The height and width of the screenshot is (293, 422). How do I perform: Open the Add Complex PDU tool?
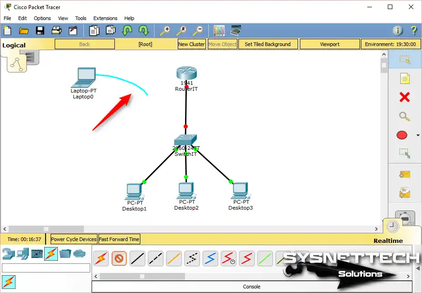(404, 193)
